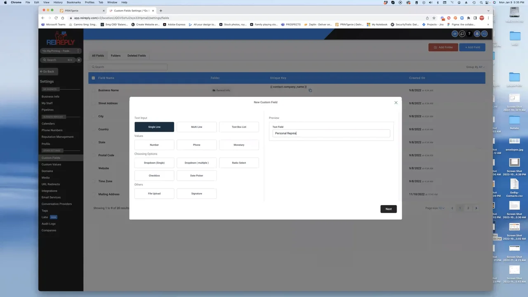528x297 pixels.
Task: Reload the page in Chrome
Action: [x=56, y=18]
